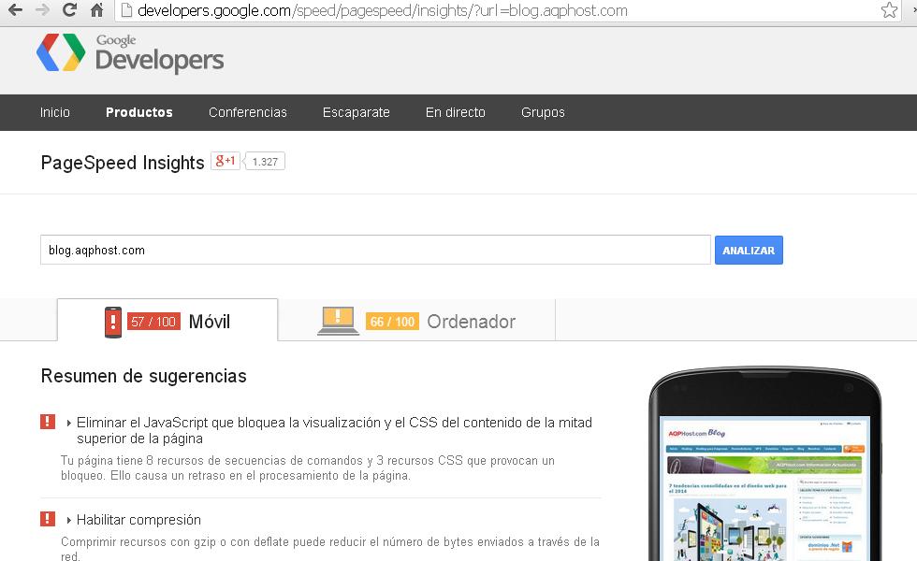The height and width of the screenshot is (561, 917).
Task: Open the Escaparate menu item
Action: (357, 112)
